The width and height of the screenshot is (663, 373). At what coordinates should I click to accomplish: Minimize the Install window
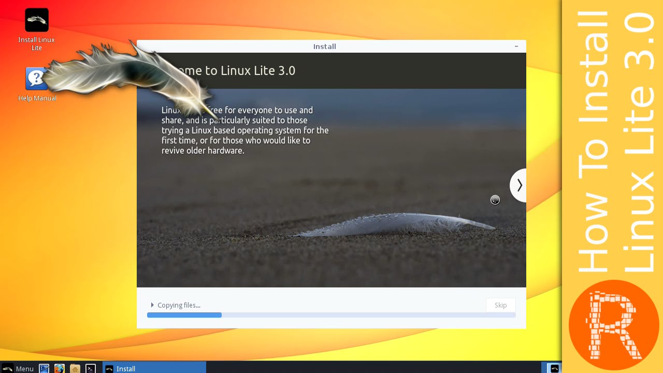[516, 46]
